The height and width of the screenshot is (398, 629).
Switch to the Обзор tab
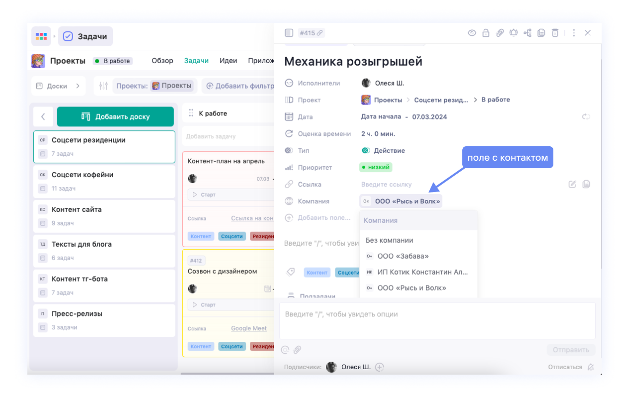(162, 61)
